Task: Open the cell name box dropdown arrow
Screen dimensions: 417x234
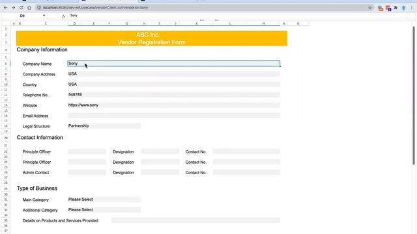Action: [x=44, y=16]
